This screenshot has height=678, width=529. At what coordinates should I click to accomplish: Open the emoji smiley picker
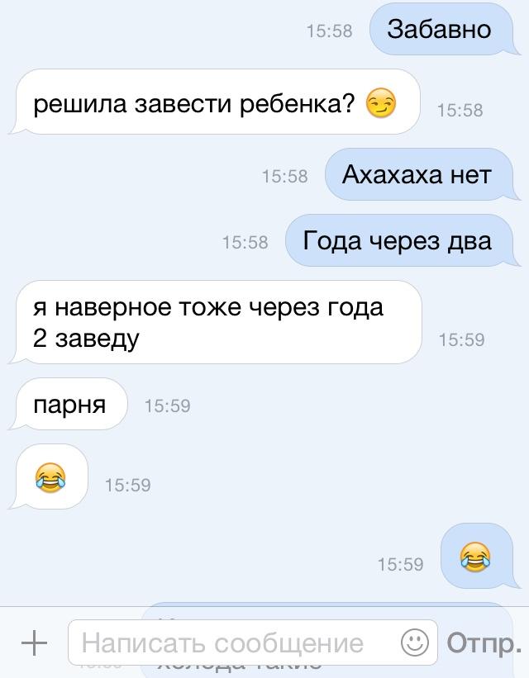point(415,642)
